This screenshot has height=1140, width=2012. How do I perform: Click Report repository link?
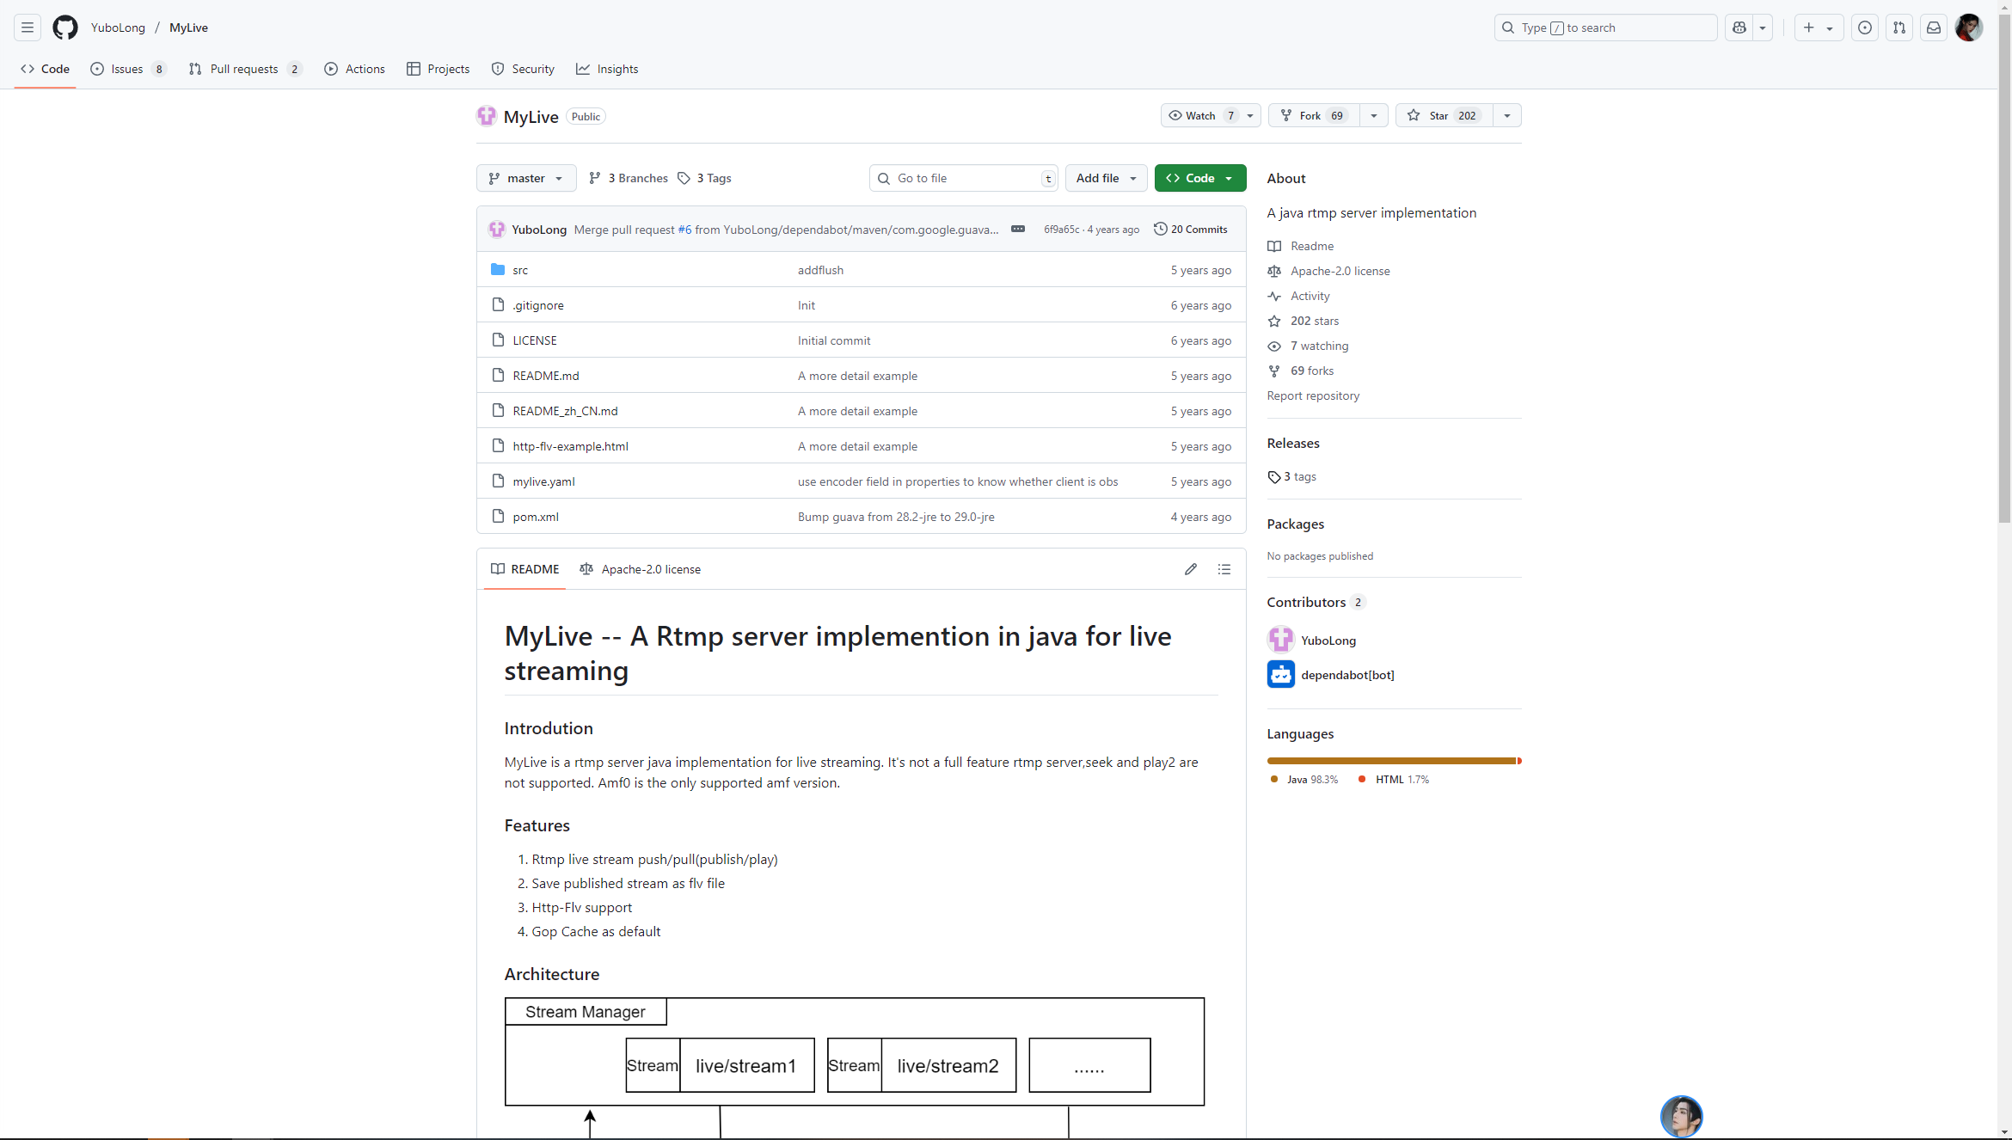click(x=1313, y=395)
